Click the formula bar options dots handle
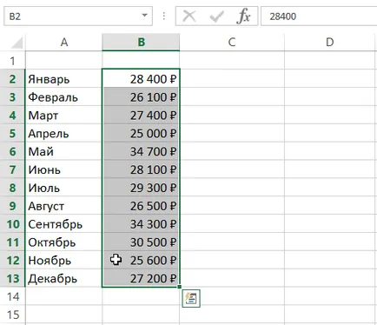Screen dimensions: 377x325 click(x=164, y=17)
